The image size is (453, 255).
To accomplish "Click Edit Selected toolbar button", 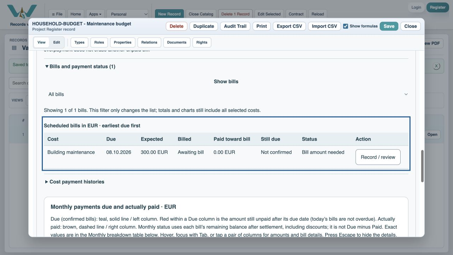I will pyautogui.click(x=269, y=14).
